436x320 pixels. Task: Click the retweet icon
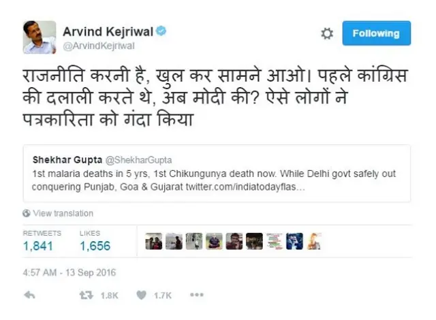pos(87,295)
